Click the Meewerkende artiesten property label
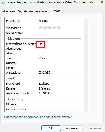The image size is (105, 132). point(21,44)
